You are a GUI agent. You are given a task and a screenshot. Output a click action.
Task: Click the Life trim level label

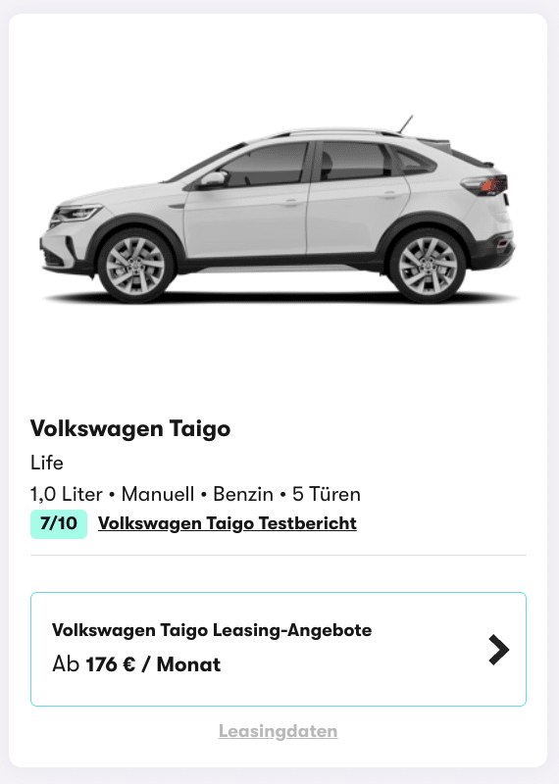(46, 463)
